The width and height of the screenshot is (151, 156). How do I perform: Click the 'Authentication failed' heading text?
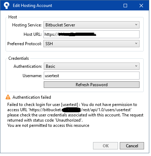click(32, 97)
